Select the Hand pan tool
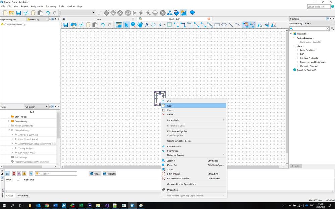The height and width of the screenshot is (209, 335). click(140, 25)
